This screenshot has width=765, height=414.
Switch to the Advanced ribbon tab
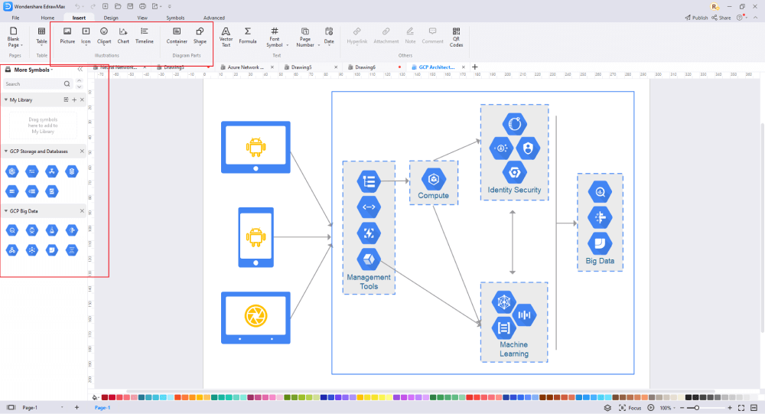pyautogui.click(x=214, y=18)
